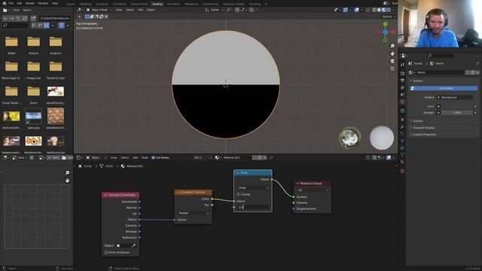Toggle the file browser filter funnel
The image size is (482, 271).
pos(62,26)
